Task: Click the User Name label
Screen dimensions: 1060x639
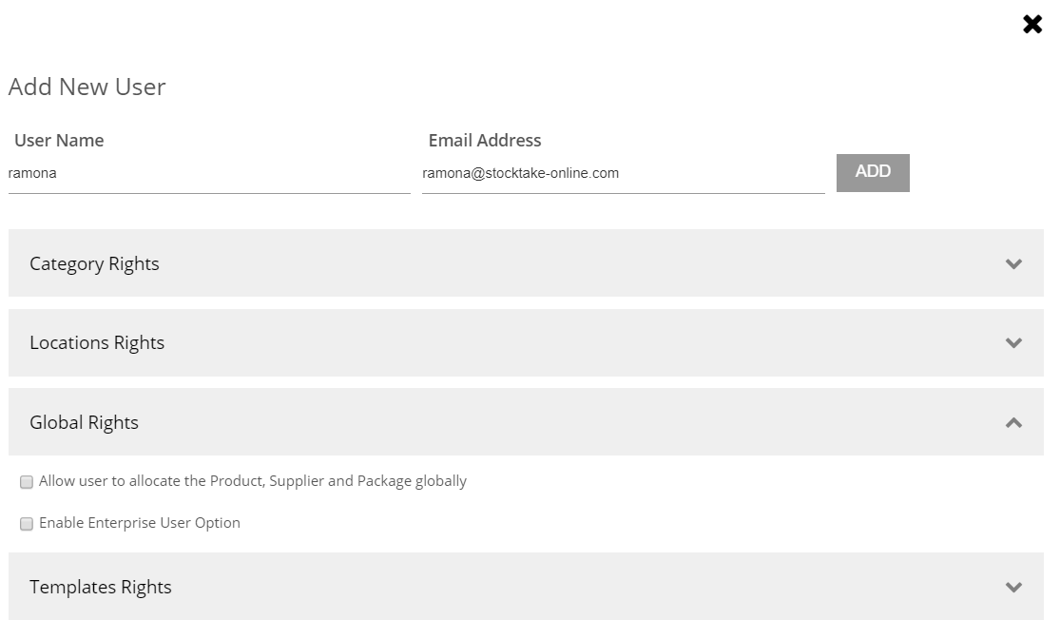Action: pyautogui.click(x=59, y=141)
